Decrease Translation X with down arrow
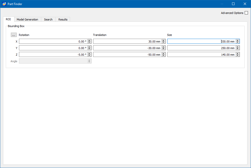The height and width of the screenshot is (168, 251). click(x=163, y=43)
